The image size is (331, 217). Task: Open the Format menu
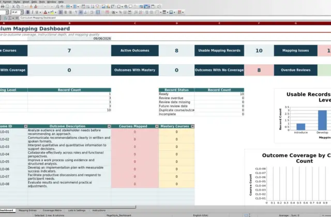[7, 2]
